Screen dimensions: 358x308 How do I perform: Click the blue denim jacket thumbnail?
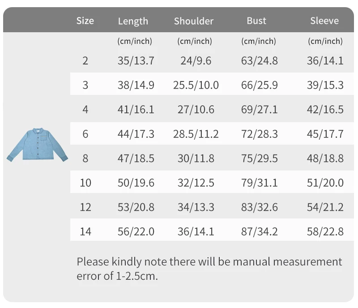(x=37, y=145)
